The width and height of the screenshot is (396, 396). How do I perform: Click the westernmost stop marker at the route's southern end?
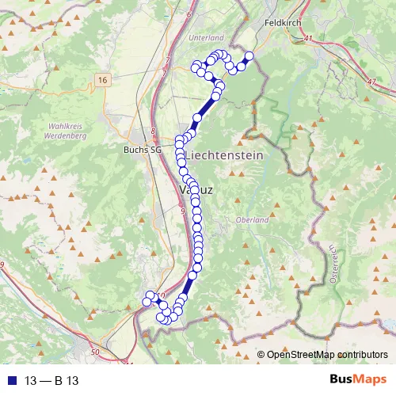coord(147,302)
